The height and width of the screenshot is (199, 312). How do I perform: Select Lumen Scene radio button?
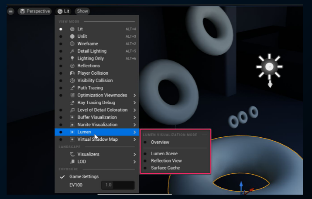click(145, 154)
